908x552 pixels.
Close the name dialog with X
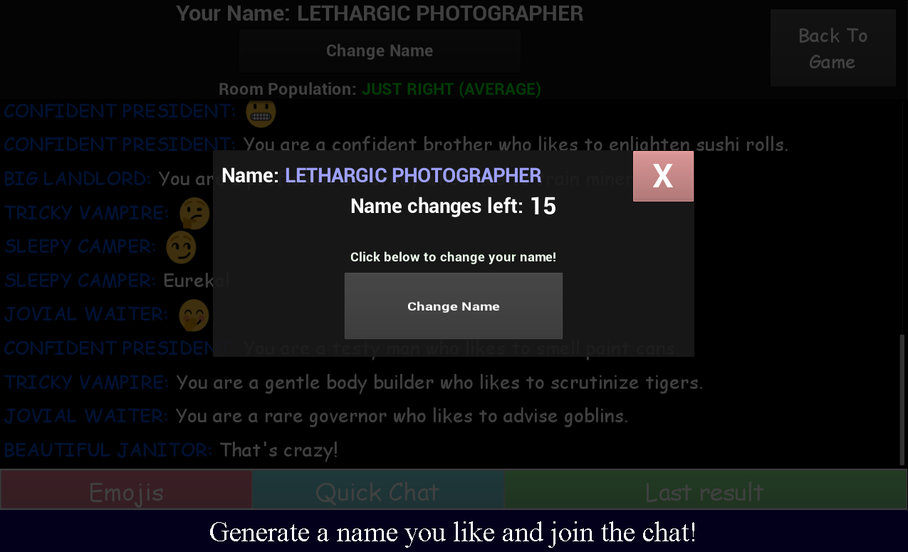663,176
